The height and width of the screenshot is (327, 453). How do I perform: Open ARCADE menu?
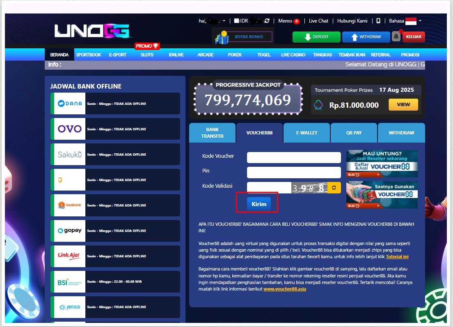[206, 54]
